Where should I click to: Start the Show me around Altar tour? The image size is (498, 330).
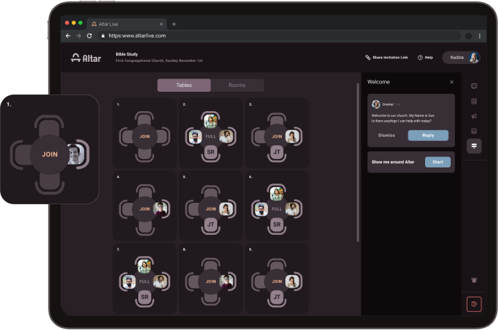[438, 162]
